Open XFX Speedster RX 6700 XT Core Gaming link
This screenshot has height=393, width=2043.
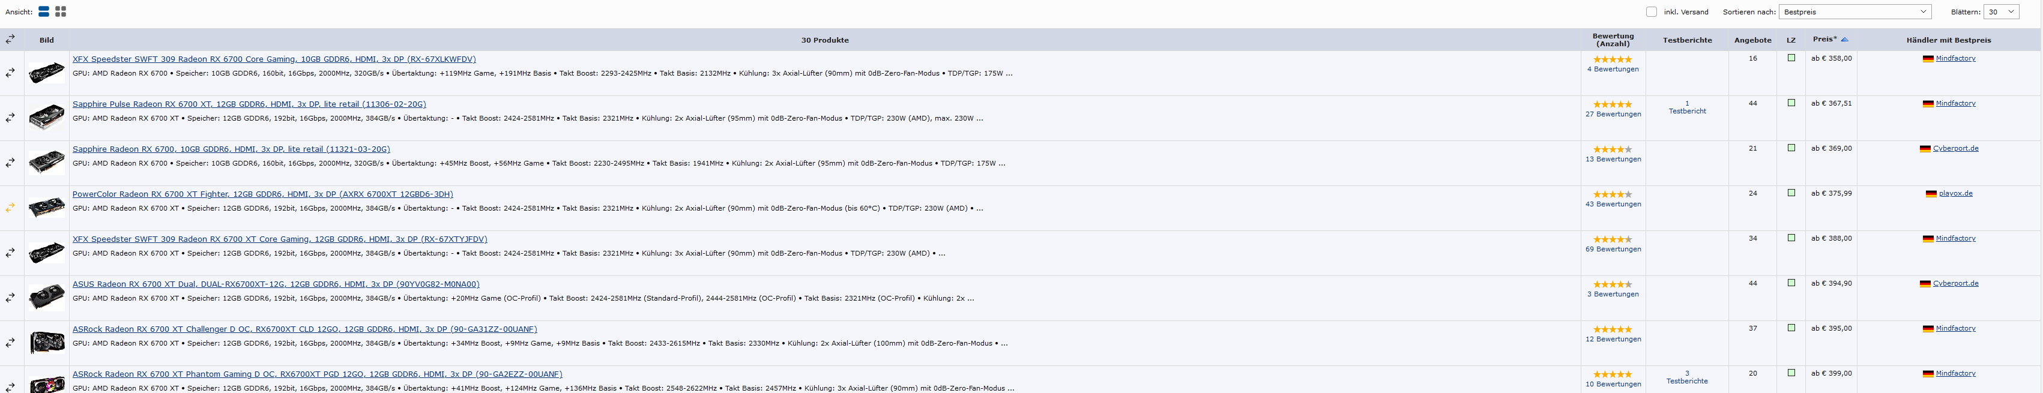[280, 239]
